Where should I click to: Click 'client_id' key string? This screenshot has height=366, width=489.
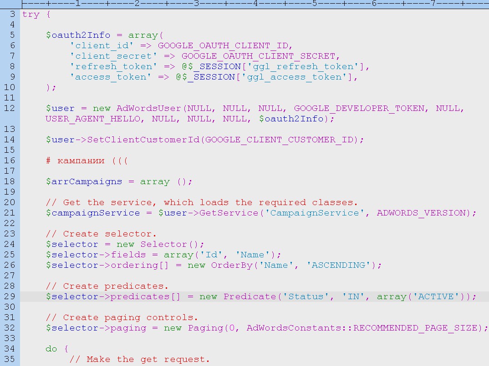click(x=102, y=46)
